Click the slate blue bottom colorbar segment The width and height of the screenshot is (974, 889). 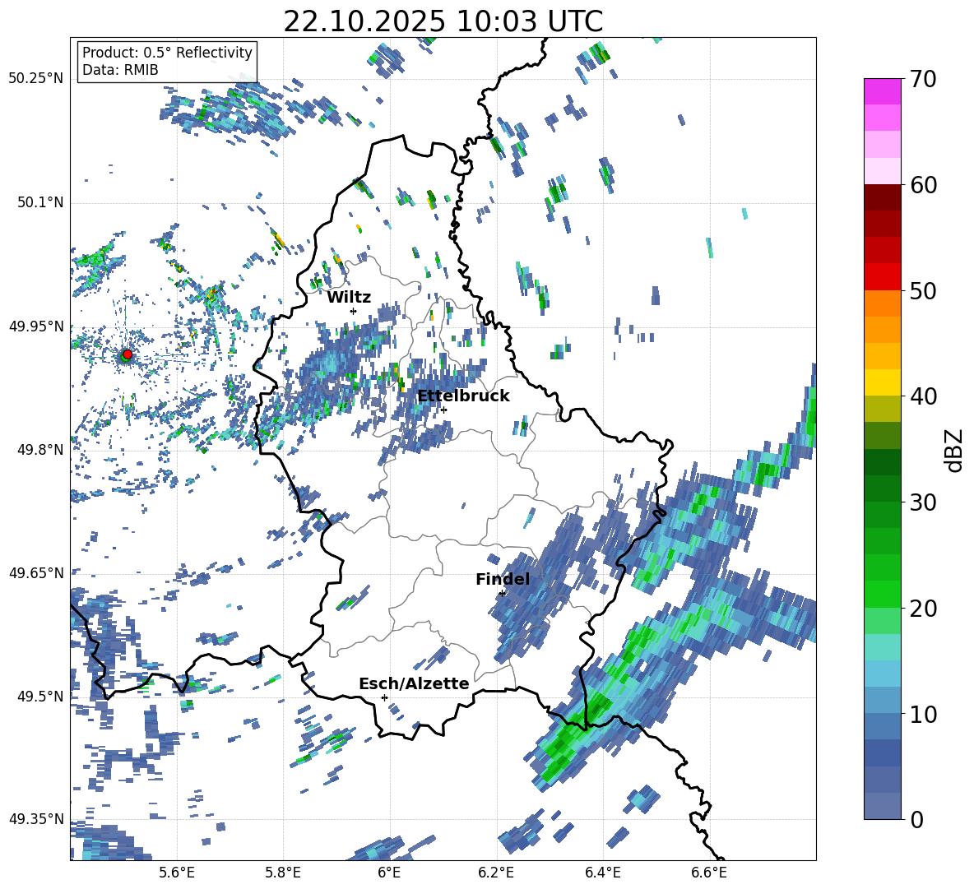click(882, 806)
